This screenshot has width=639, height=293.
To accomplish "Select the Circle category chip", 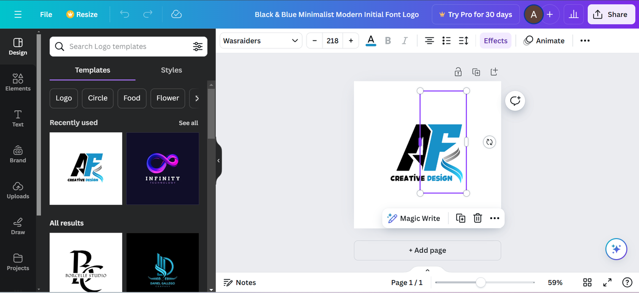I will 98,98.
